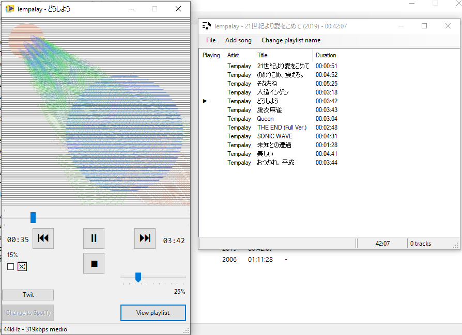The image size is (462, 335).
Task: Select the track THE END (Full Ver.)
Action: pos(282,127)
